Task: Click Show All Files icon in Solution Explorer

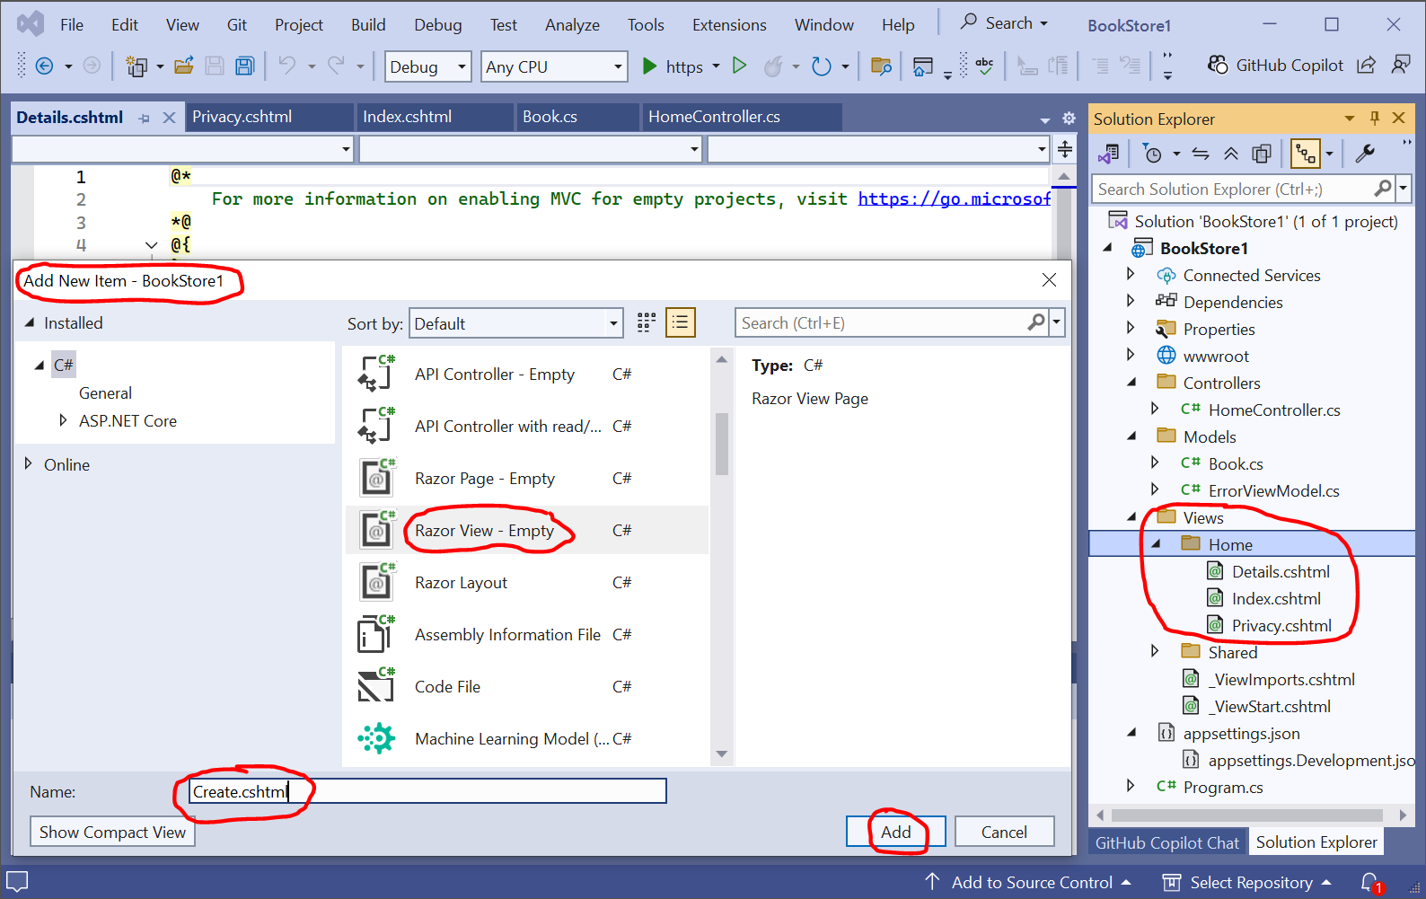Action: pos(1262,154)
